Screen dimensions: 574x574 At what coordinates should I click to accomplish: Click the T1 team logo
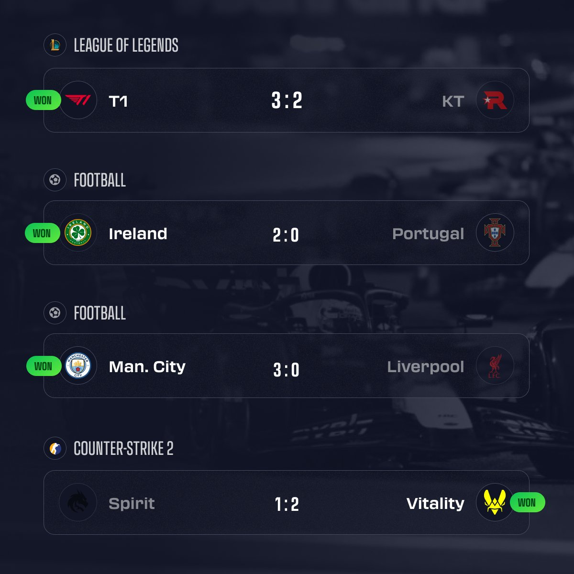tap(78, 100)
